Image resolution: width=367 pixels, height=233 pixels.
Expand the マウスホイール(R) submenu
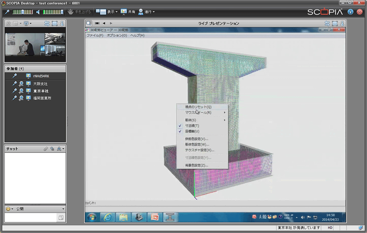tap(202, 112)
